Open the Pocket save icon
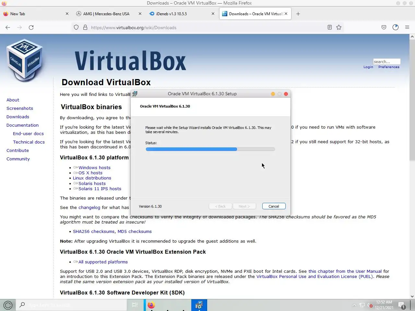 [x=384, y=28]
